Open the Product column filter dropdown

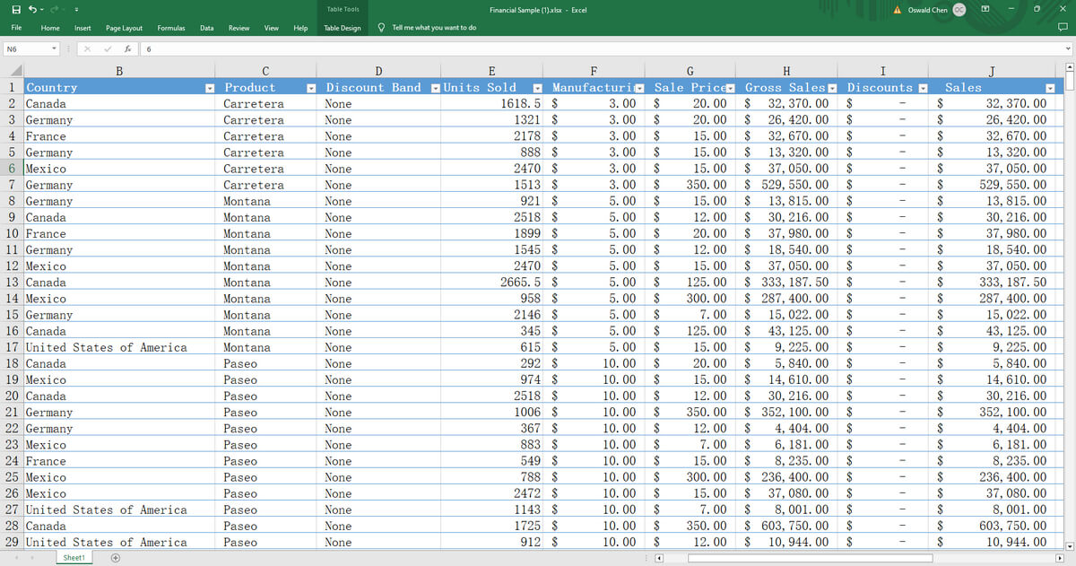(x=311, y=87)
